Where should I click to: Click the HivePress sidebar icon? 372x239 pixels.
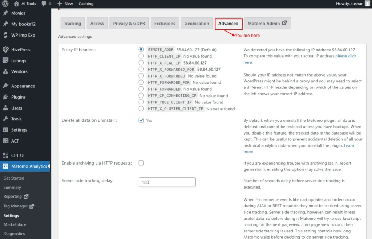click(x=5, y=50)
